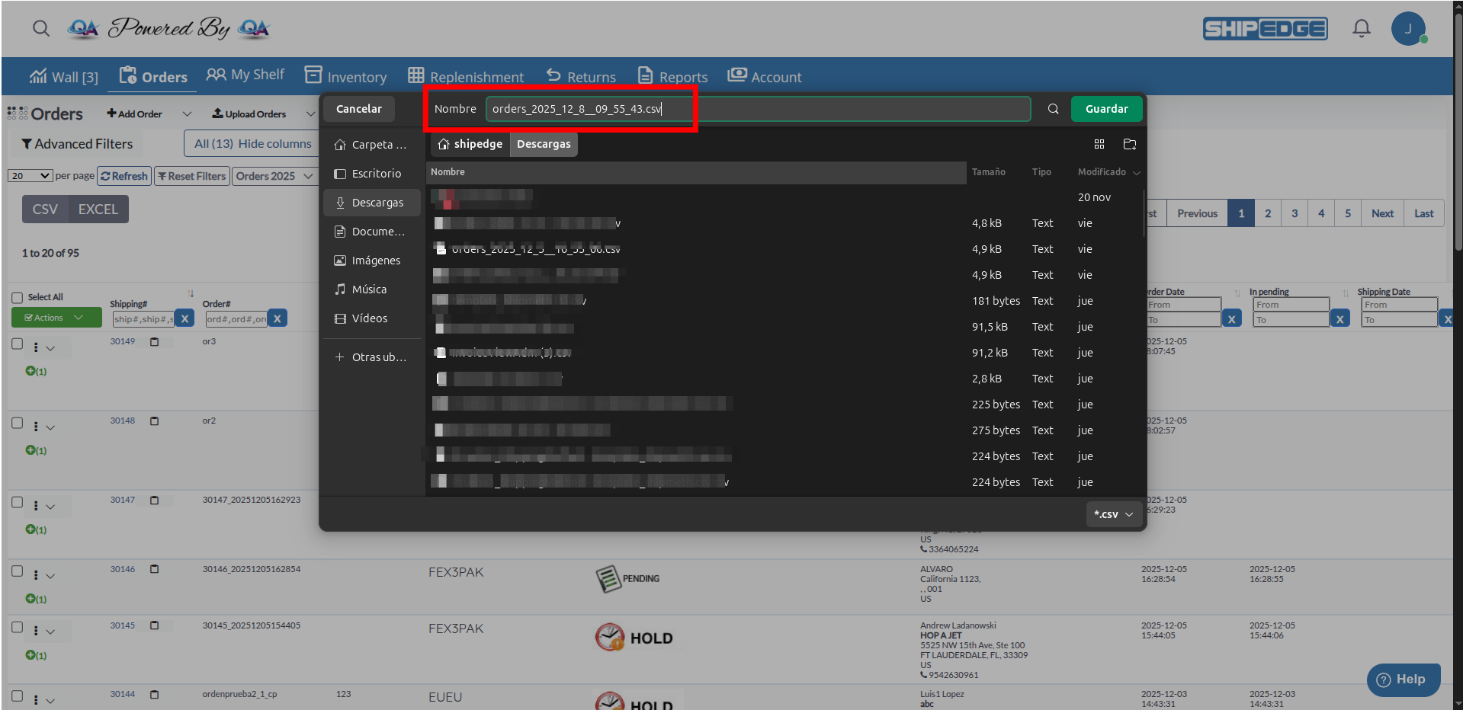The height and width of the screenshot is (710, 1463).
Task: Click the Guardar button
Action: (x=1106, y=108)
